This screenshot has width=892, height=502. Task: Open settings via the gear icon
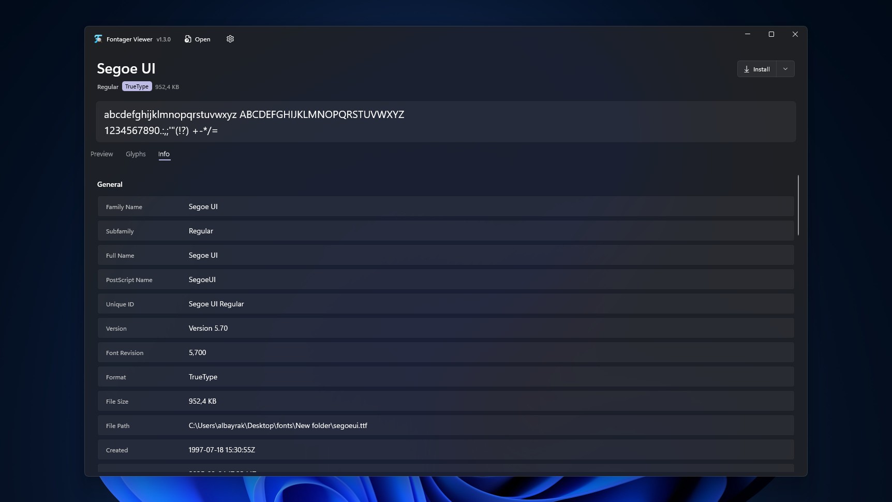(230, 39)
